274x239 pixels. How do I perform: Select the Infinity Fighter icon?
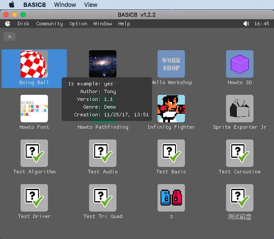[171, 109]
